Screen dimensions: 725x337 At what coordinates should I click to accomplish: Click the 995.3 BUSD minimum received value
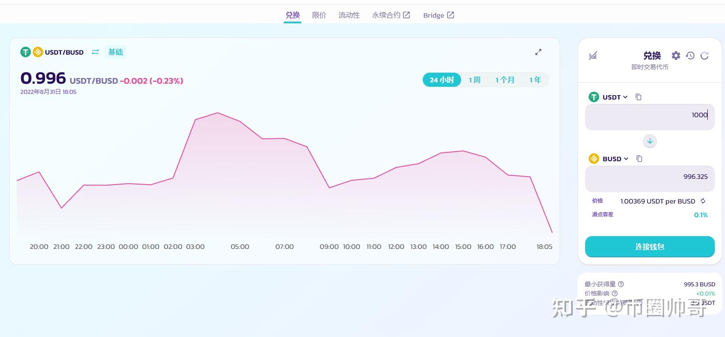699,284
